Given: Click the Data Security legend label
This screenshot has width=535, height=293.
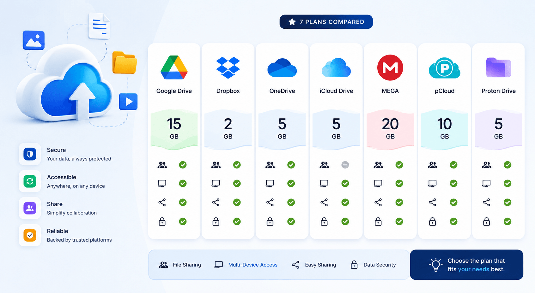Looking at the screenshot, I should [x=380, y=265].
